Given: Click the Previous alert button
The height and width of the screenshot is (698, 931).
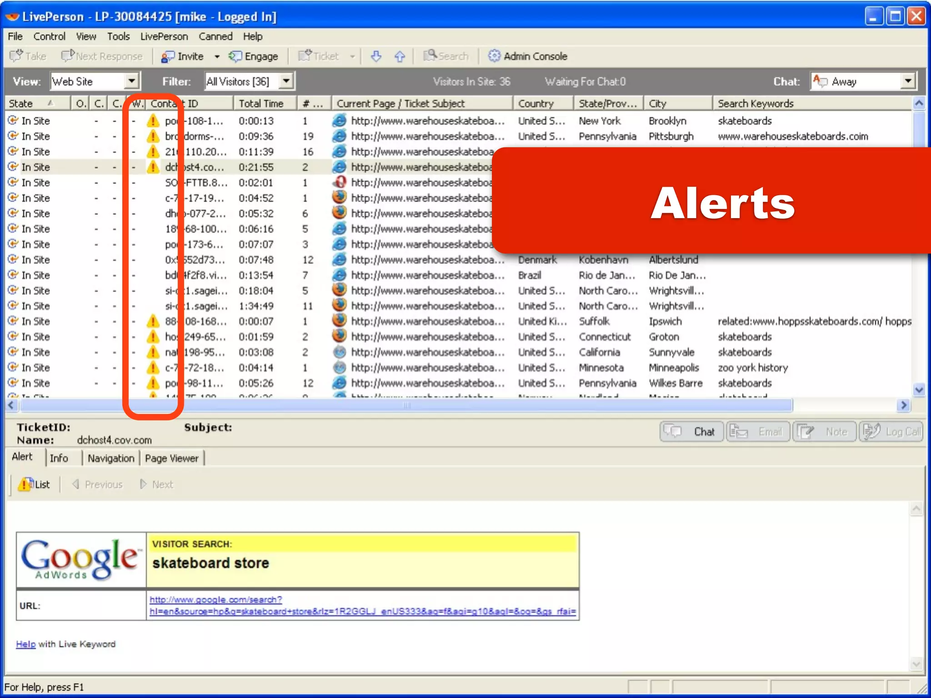Looking at the screenshot, I should [97, 484].
